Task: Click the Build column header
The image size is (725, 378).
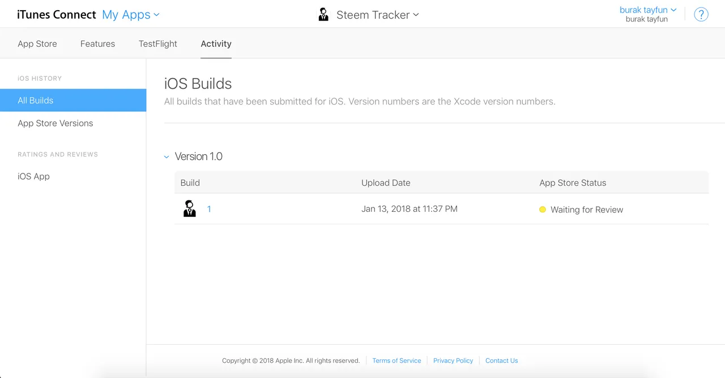Action: [x=190, y=183]
